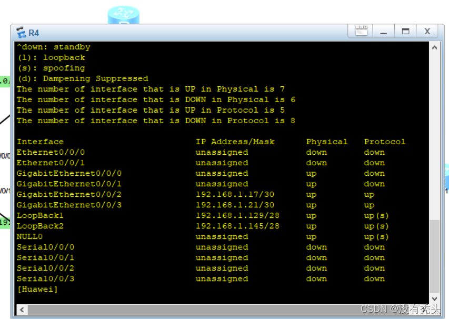Click the LoopBack1 protocol status 'up(s)'

coord(376,216)
